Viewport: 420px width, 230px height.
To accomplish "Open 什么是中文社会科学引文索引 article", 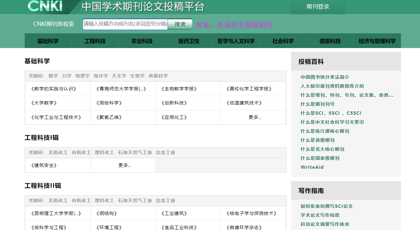I will coord(332,122).
